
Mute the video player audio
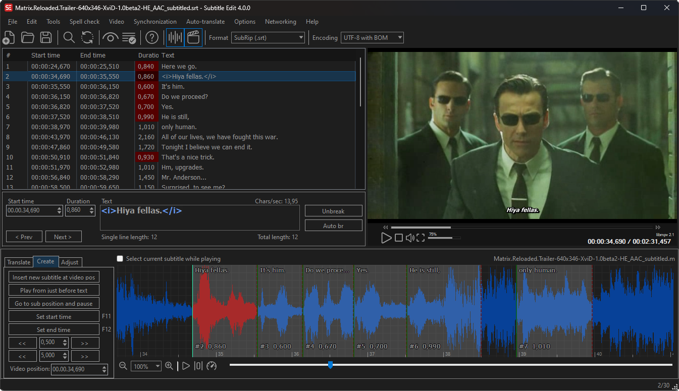(410, 238)
